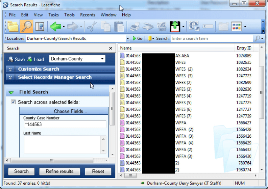
Task: Open the Tools menu
Action: click(x=69, y=15)
